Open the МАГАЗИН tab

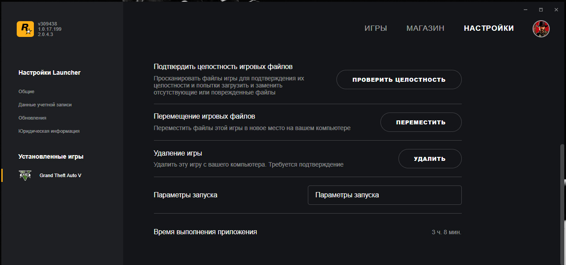click(x=425, y=28)
